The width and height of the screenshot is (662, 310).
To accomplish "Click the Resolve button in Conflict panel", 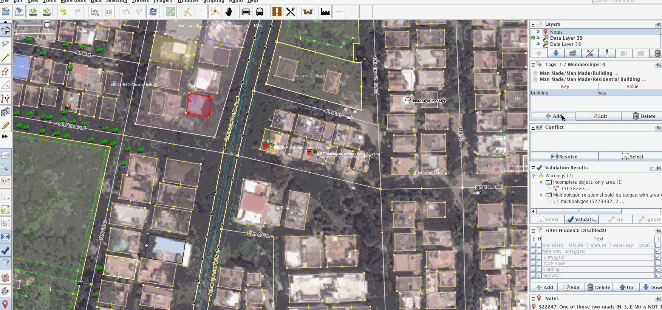I will [x=564, y=157].
